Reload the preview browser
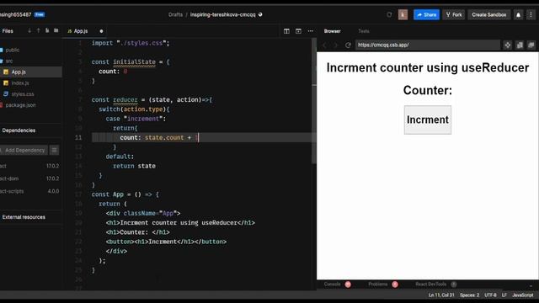 (348, 45)
